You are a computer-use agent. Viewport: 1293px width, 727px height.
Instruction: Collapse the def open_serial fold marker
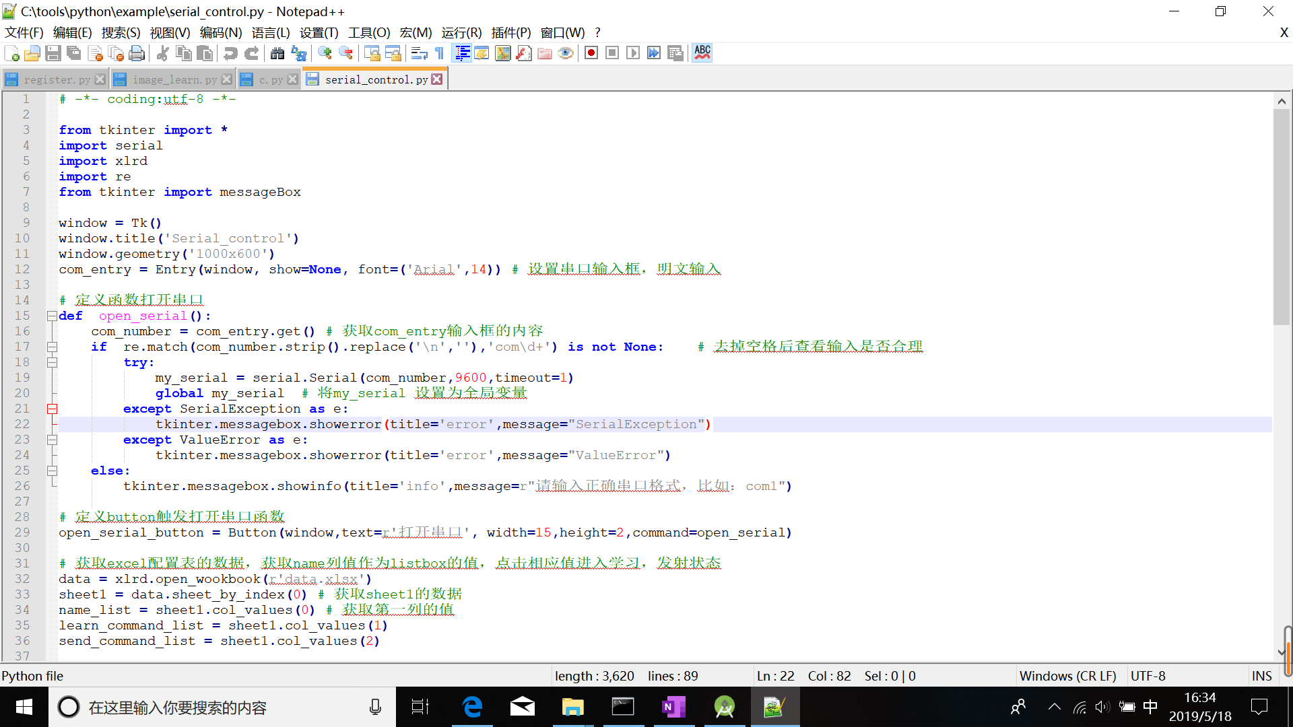tap(52, 316)
